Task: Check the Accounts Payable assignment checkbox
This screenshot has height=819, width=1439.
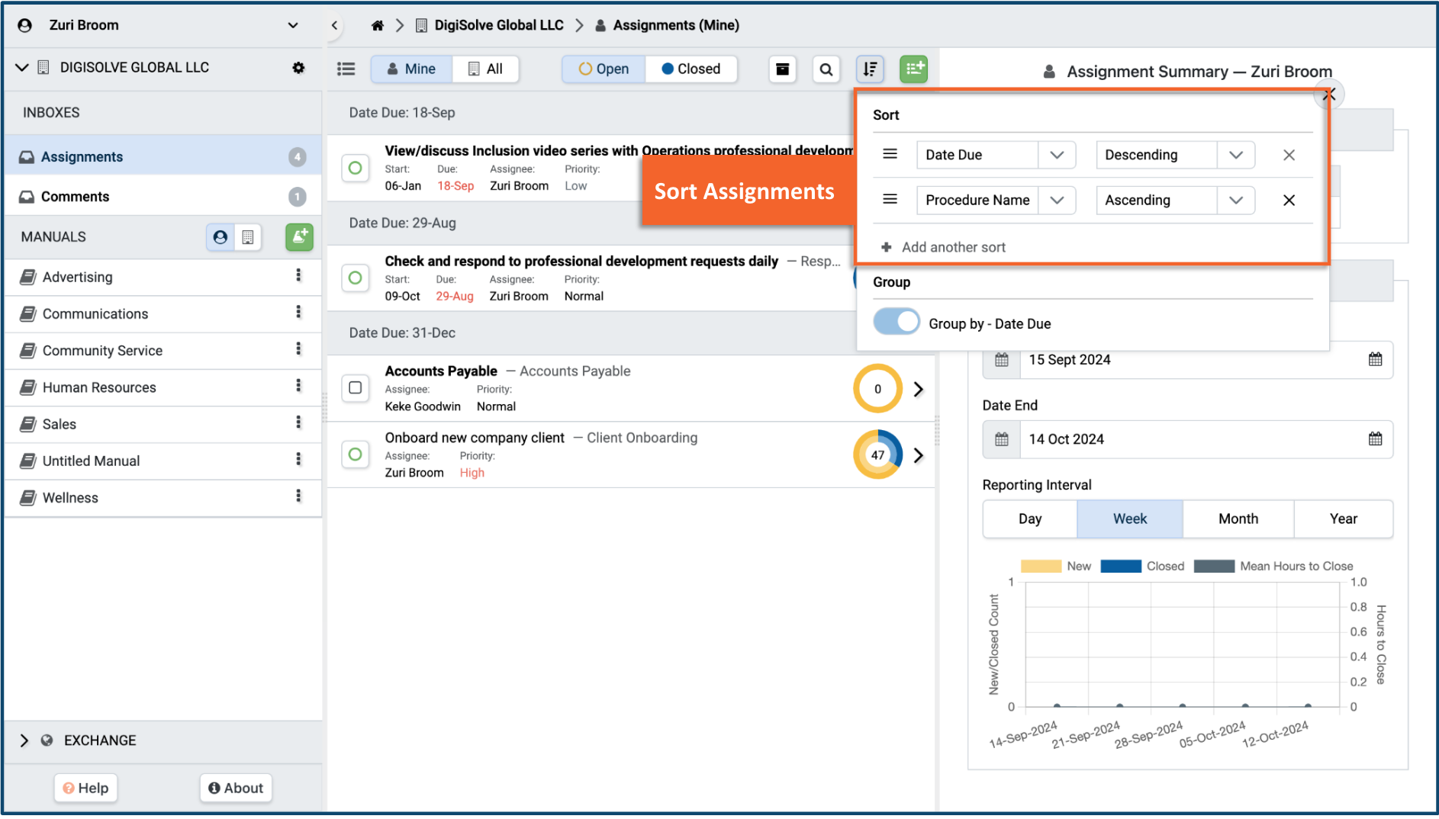Action: pos(356,388)
